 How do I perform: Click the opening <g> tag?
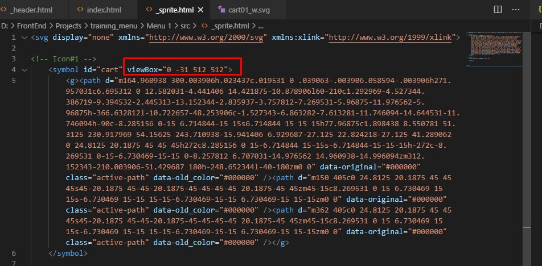coord(73,81)
